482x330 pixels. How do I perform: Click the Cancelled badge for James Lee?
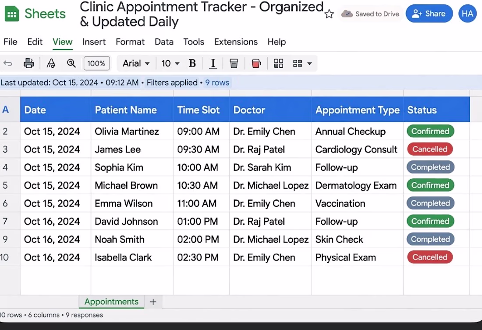430,149
